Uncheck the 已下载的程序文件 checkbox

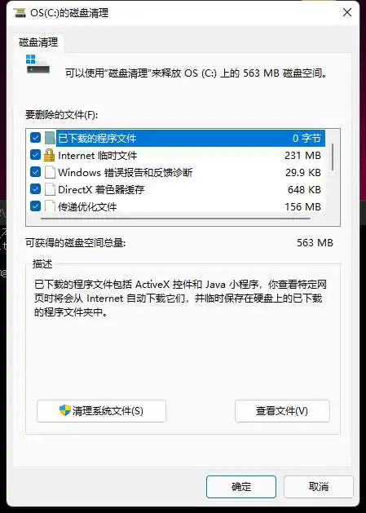35,137
